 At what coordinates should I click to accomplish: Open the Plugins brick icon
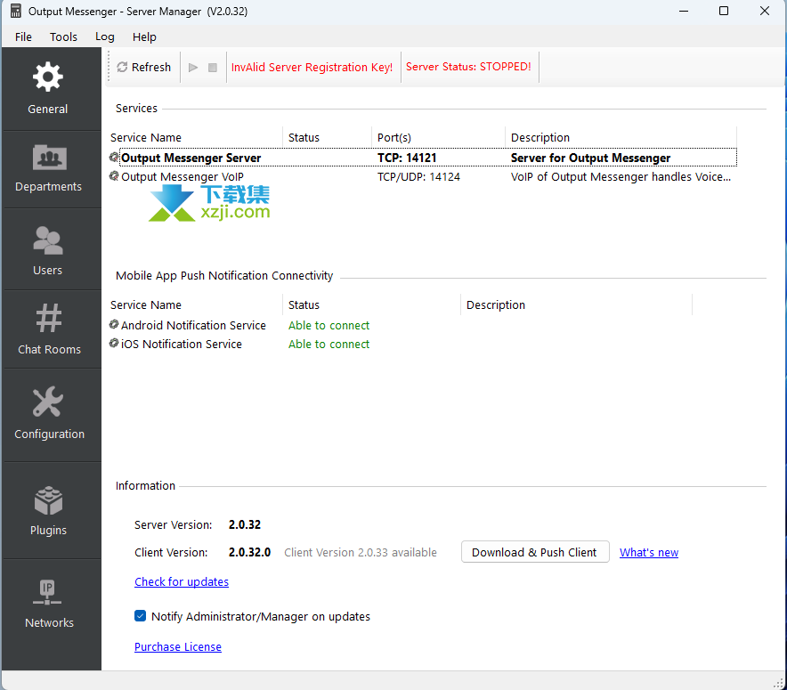click(48, 500)
